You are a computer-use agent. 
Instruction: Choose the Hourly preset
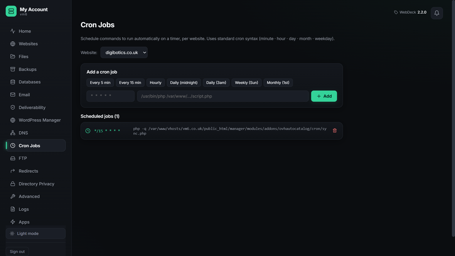coord(156,82)
